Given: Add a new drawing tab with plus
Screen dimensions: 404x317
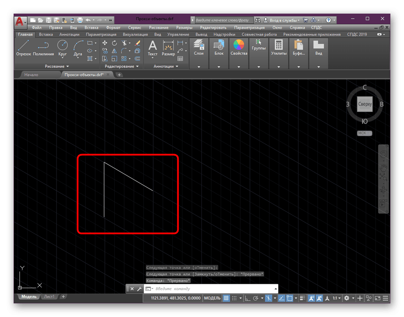Looking at the screenshot, I should (119, 75).
